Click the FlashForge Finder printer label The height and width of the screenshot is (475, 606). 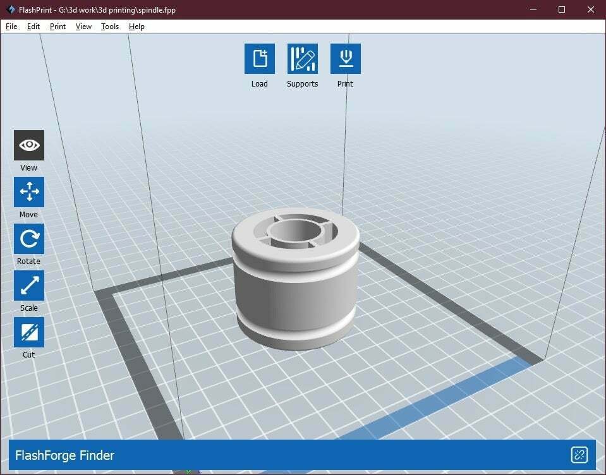pos(64,455)
